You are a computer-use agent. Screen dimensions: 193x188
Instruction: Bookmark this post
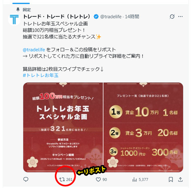tap(171, 180)
